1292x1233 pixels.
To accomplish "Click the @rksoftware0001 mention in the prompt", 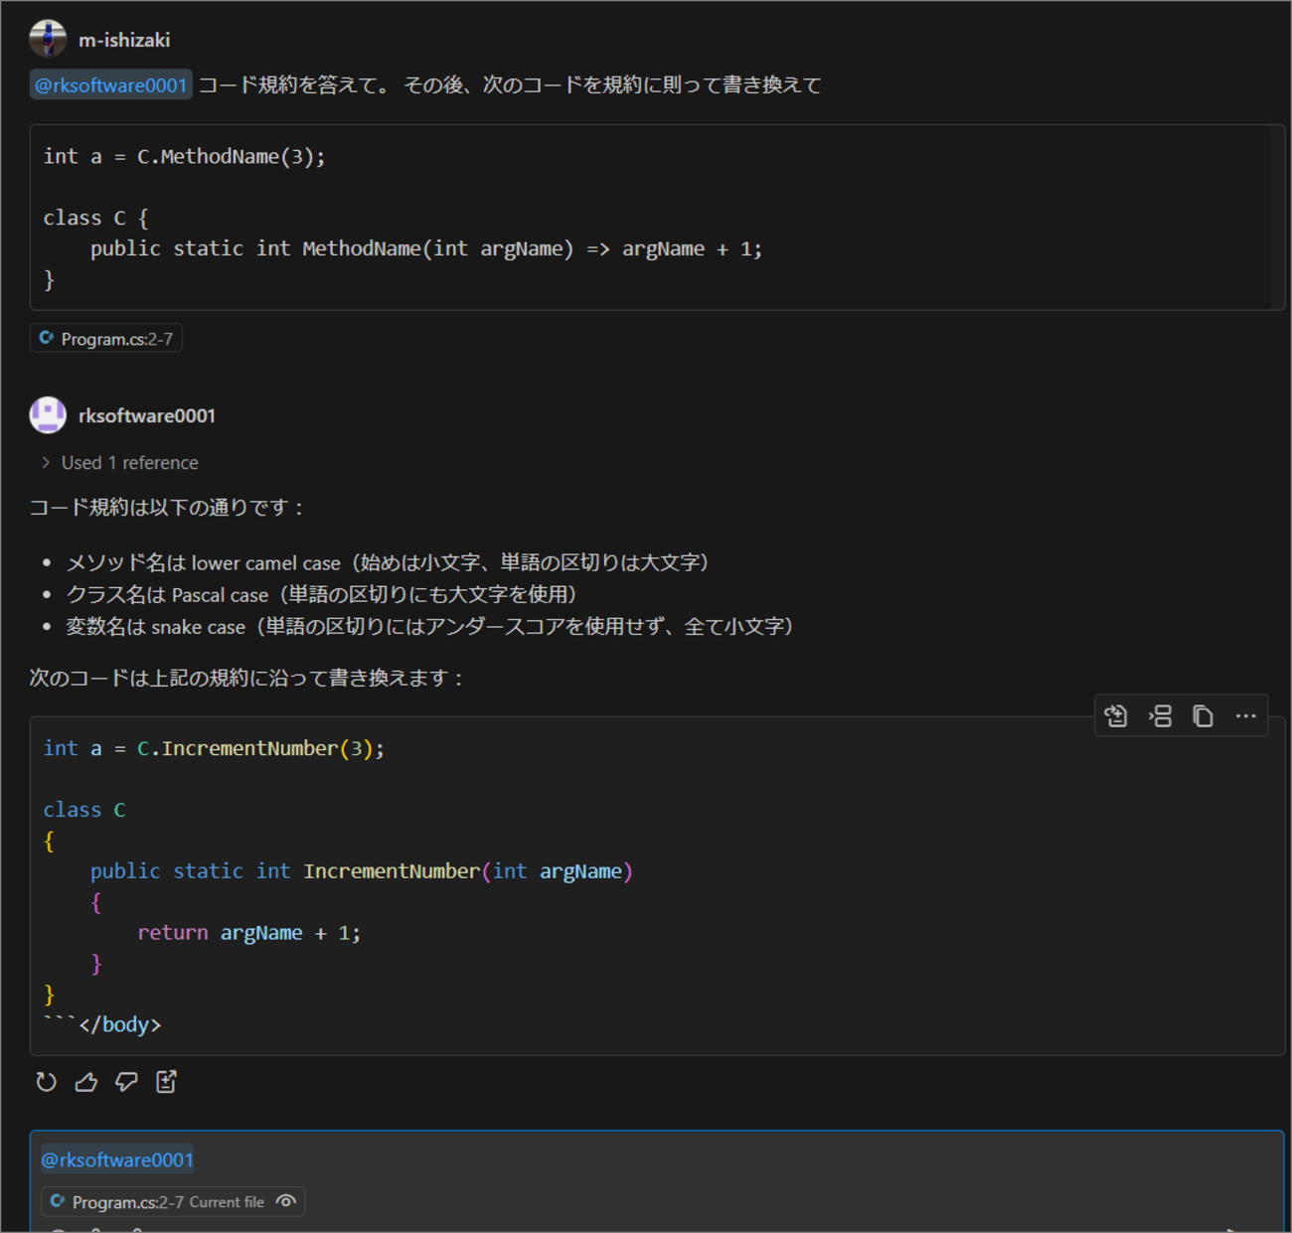I will coord(110,84).
